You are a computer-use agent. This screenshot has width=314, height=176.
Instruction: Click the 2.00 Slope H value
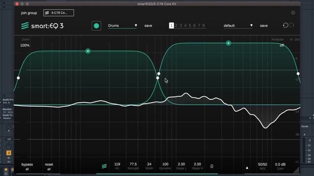[197, 164]
